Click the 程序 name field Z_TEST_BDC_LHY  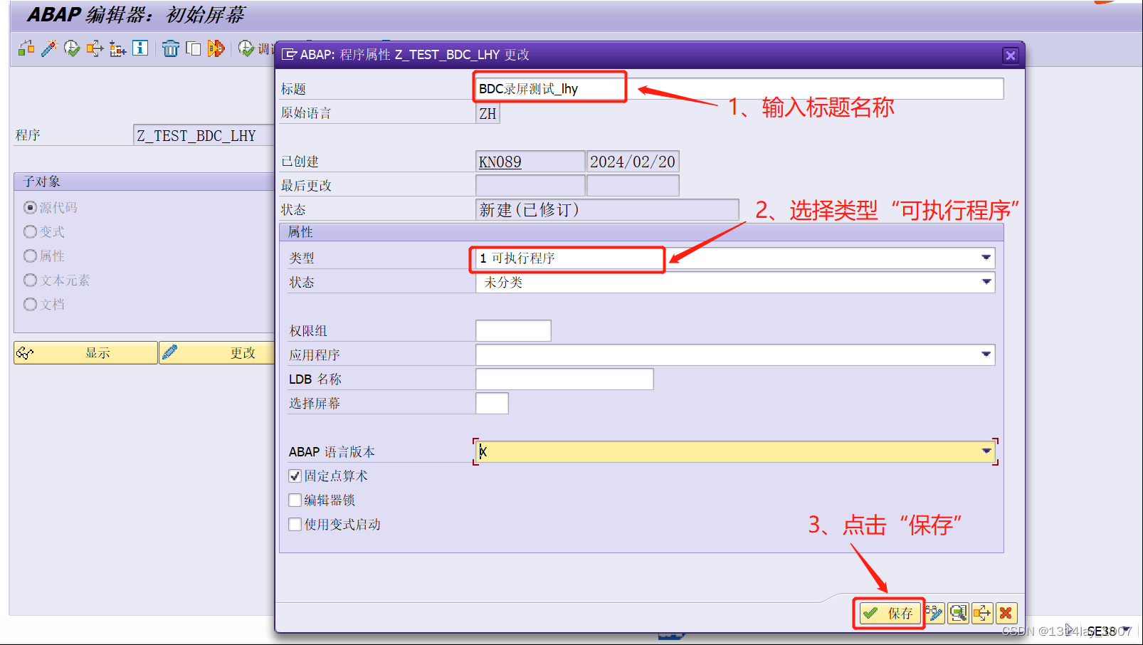click(x=204, y=135)
